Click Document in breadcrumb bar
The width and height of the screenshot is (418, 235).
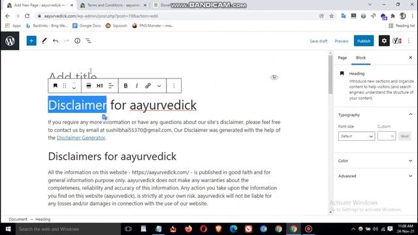tap(18, 219)
